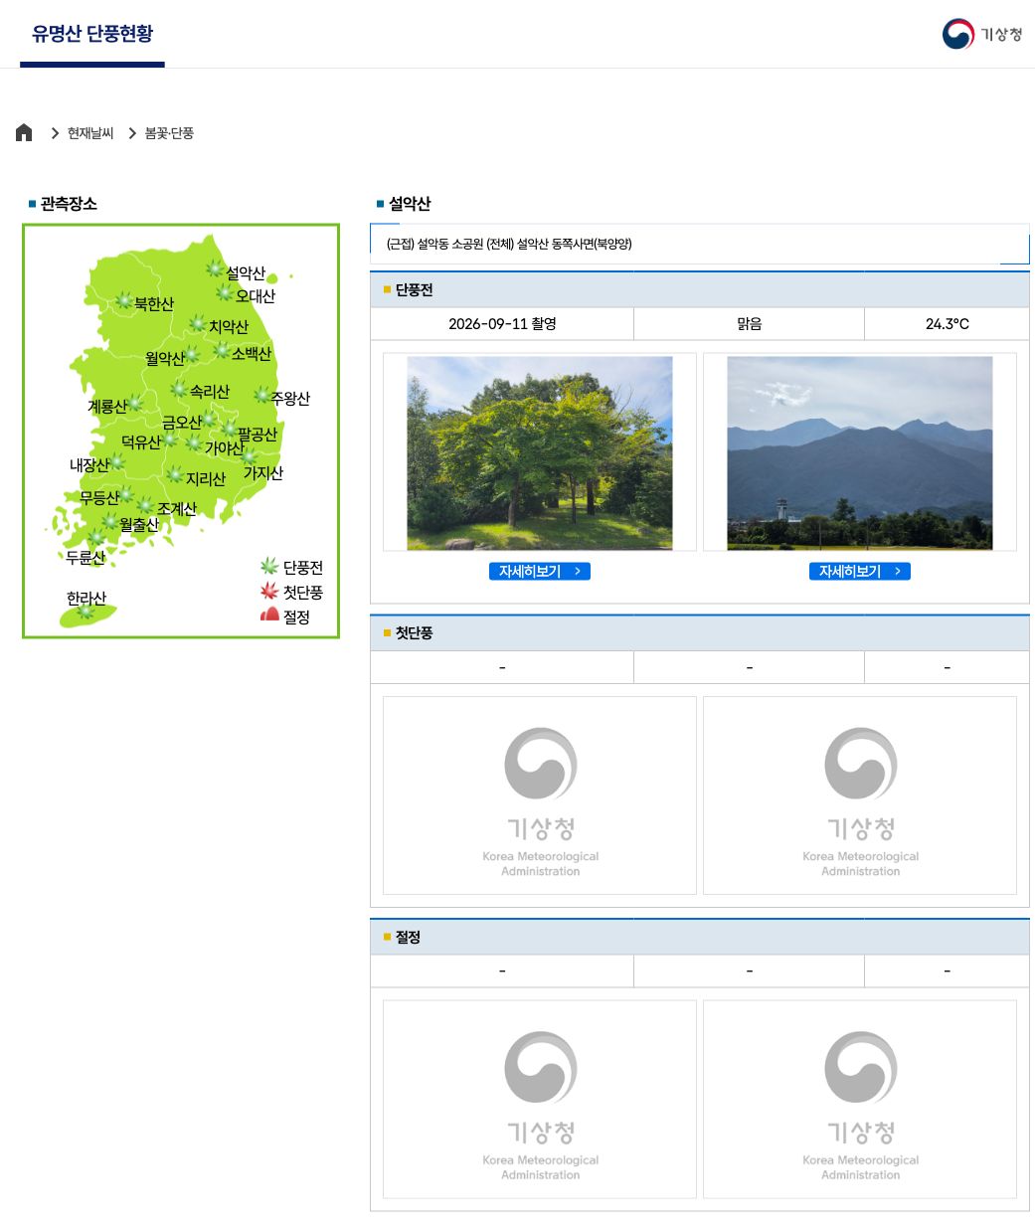This screenshot has height=1231, width=1035.
Task: Select the 2026-09-11 촬영 date cell
Action: [x=502, y=324]
